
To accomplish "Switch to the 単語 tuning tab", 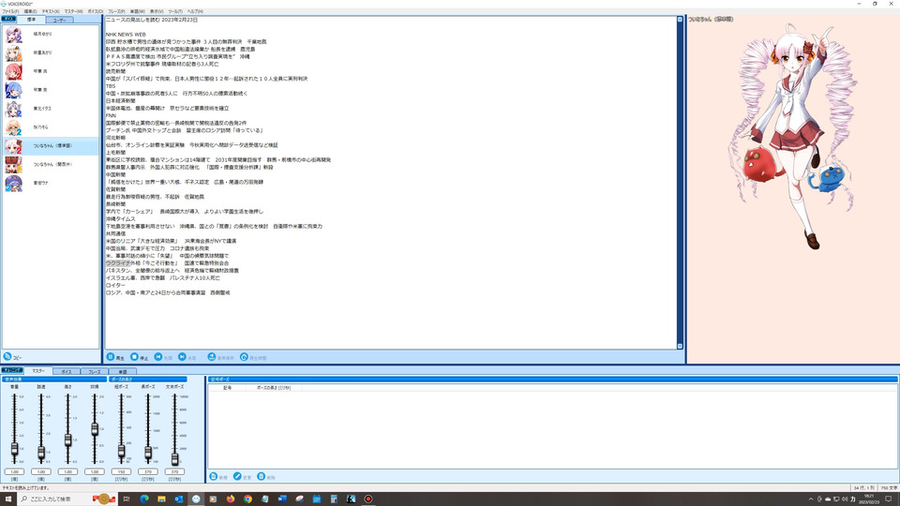I will [122, 372].
